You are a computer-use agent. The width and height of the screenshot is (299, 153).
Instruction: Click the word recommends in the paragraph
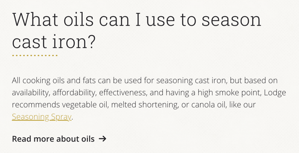(36, 105)
